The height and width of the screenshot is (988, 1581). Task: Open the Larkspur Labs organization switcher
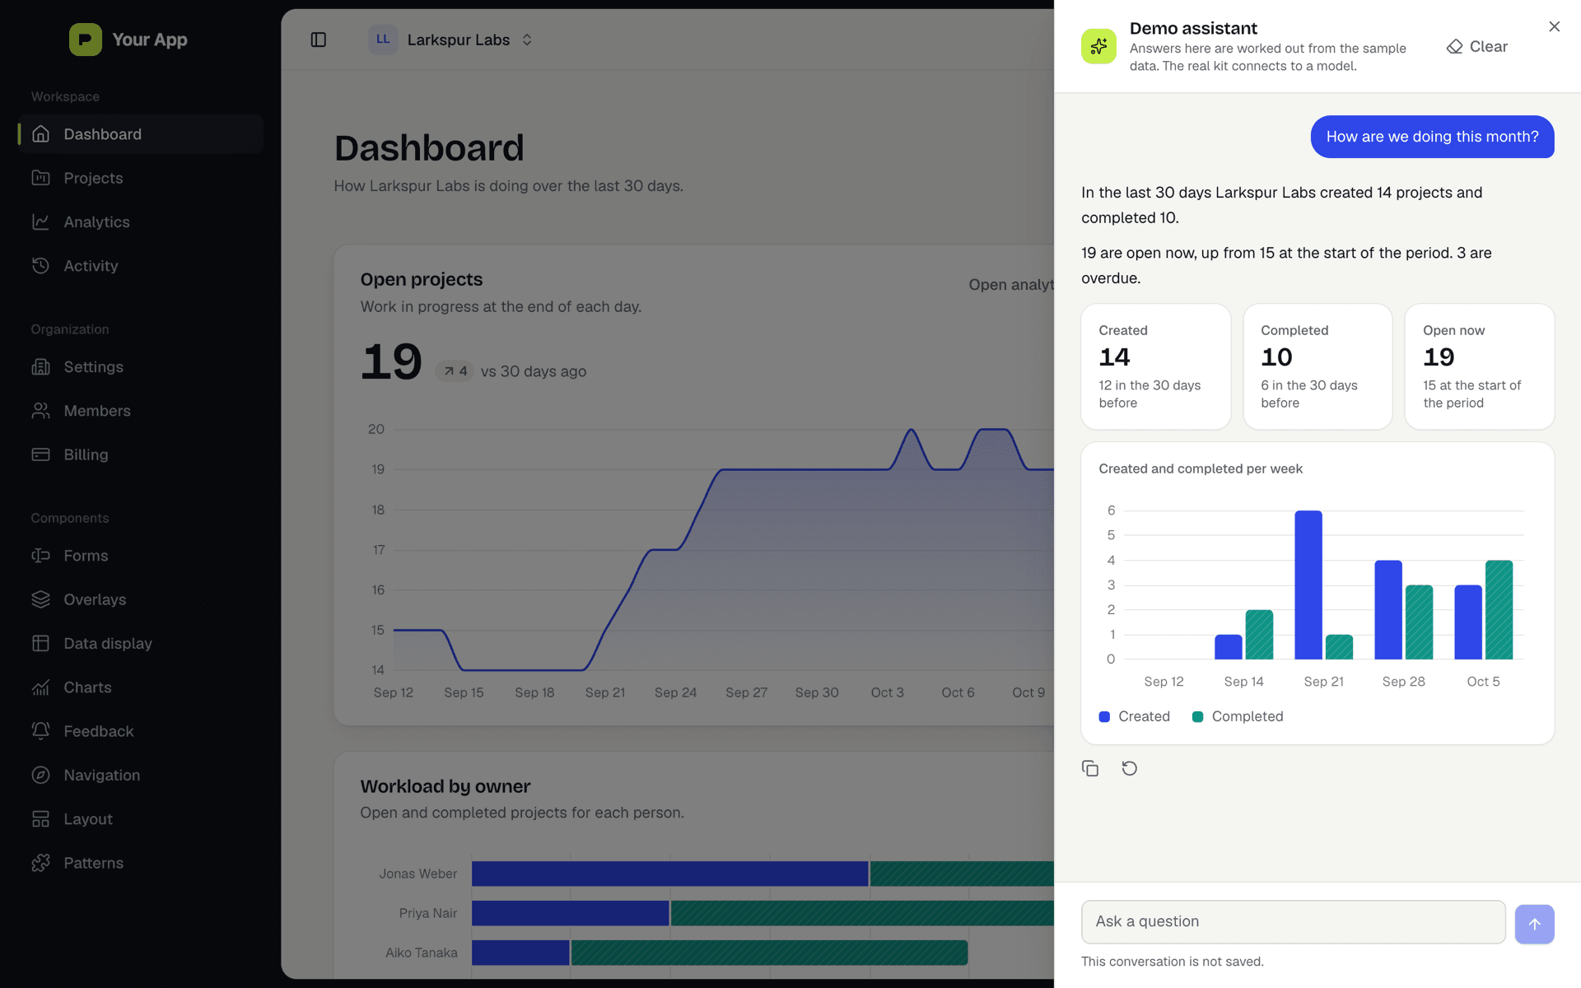(x=451, y=40)
